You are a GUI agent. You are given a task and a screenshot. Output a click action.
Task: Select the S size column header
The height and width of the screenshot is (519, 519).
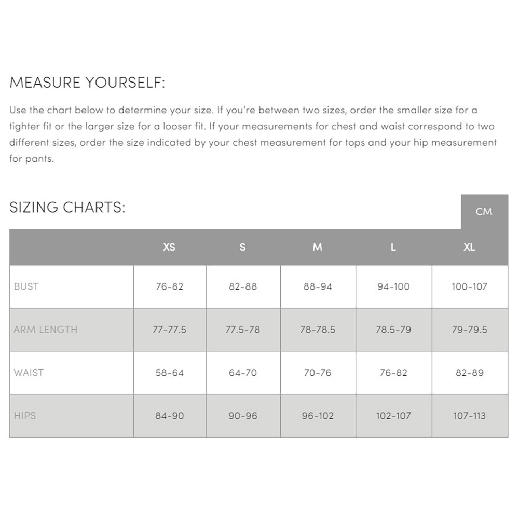click(242, 247)
